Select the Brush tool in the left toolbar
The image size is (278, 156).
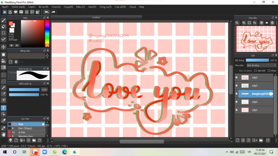pyautogui.click(x=3, y=20)
